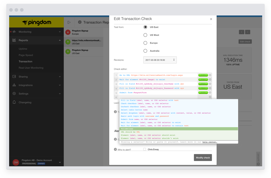Choose 'Basic auth login' suggestion
271x178 pixels.
click(x=145, y=116)
